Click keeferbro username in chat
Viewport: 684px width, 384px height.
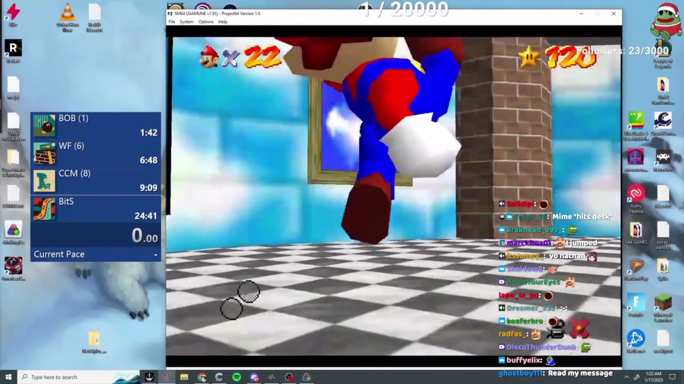click(x=526, y=321)
